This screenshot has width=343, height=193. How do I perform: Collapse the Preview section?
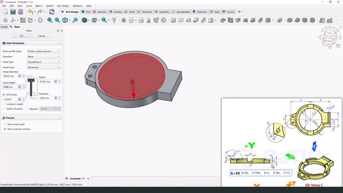[x=59, y=118]
